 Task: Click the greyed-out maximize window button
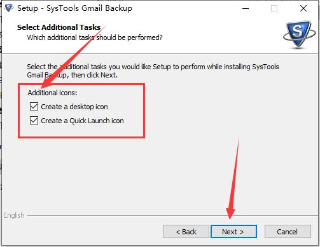(274, 8)
